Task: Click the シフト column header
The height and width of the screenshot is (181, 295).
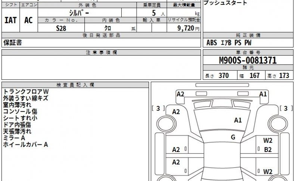Action: coord(11,5)
